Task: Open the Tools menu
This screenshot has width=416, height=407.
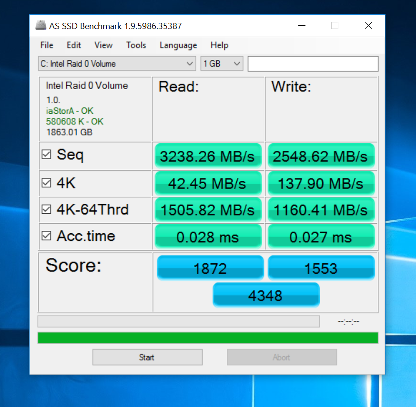Action: pyautogui.click(x=136, y=45)
